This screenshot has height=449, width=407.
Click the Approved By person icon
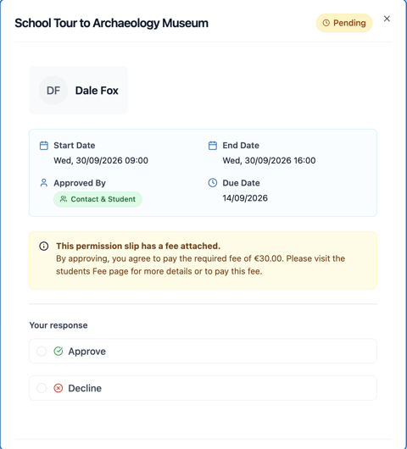[x=44, y=183]
